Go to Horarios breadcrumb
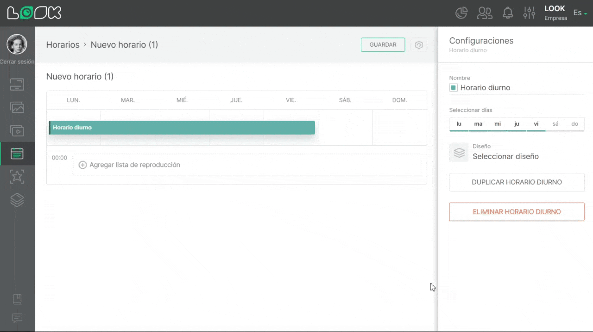Image resolution: width=593 pixels, height=332 pixels. click(63, 45)
